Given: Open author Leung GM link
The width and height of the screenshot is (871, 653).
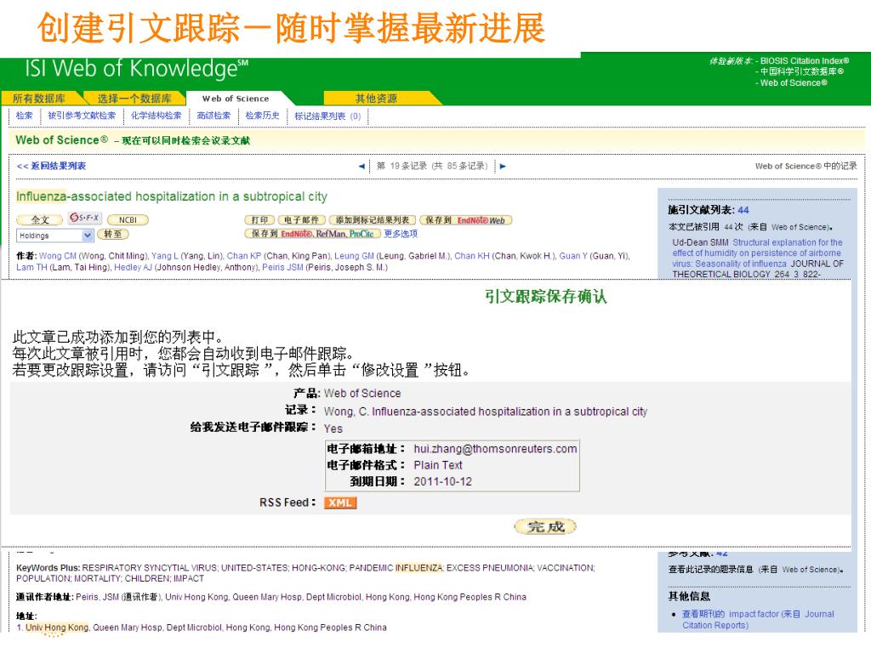Looking at the screenshot, I should pos(355,256).
